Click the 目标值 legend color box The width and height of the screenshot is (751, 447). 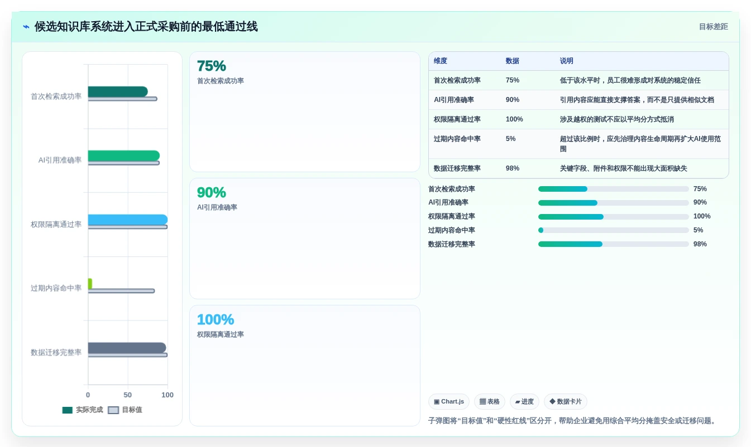click(x=113, y=410)
